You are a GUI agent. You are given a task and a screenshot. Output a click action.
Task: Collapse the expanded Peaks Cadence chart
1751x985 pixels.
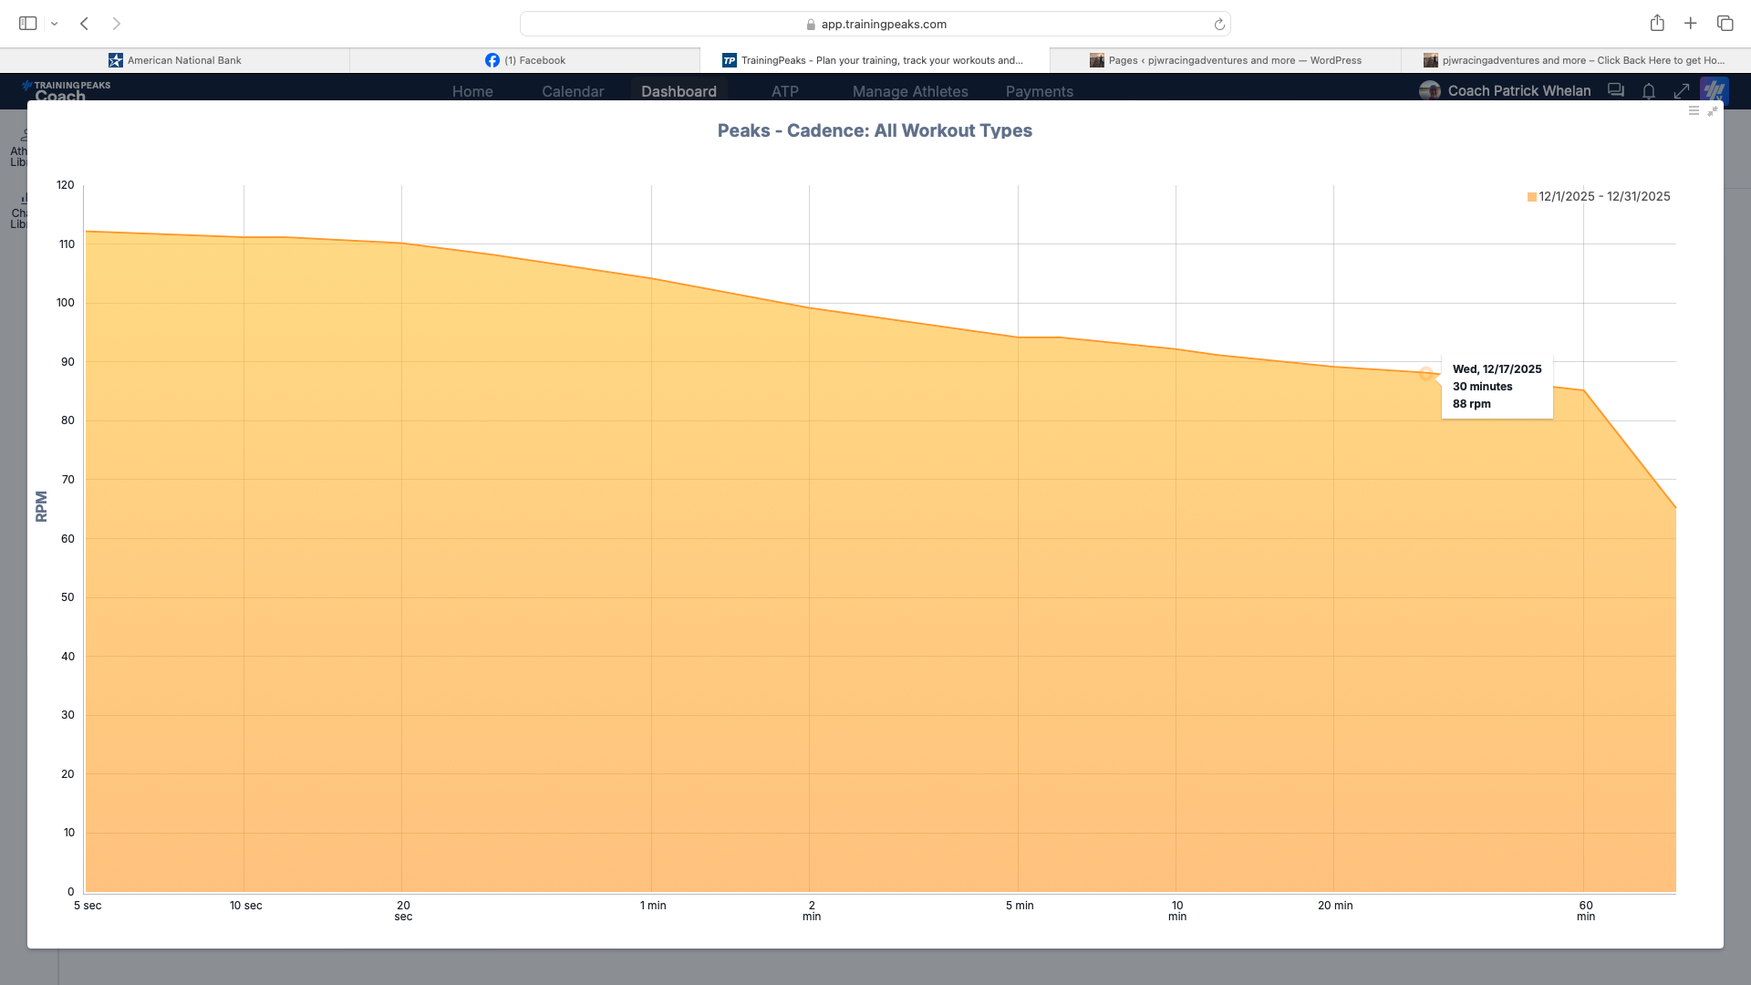(x=1713, y=110)
